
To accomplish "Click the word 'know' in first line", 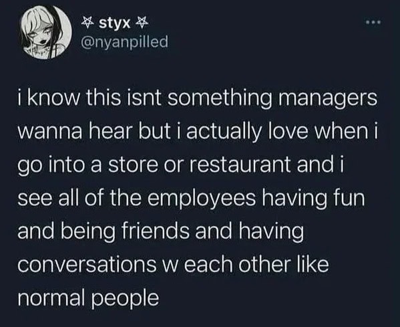I will coord(53,98).
